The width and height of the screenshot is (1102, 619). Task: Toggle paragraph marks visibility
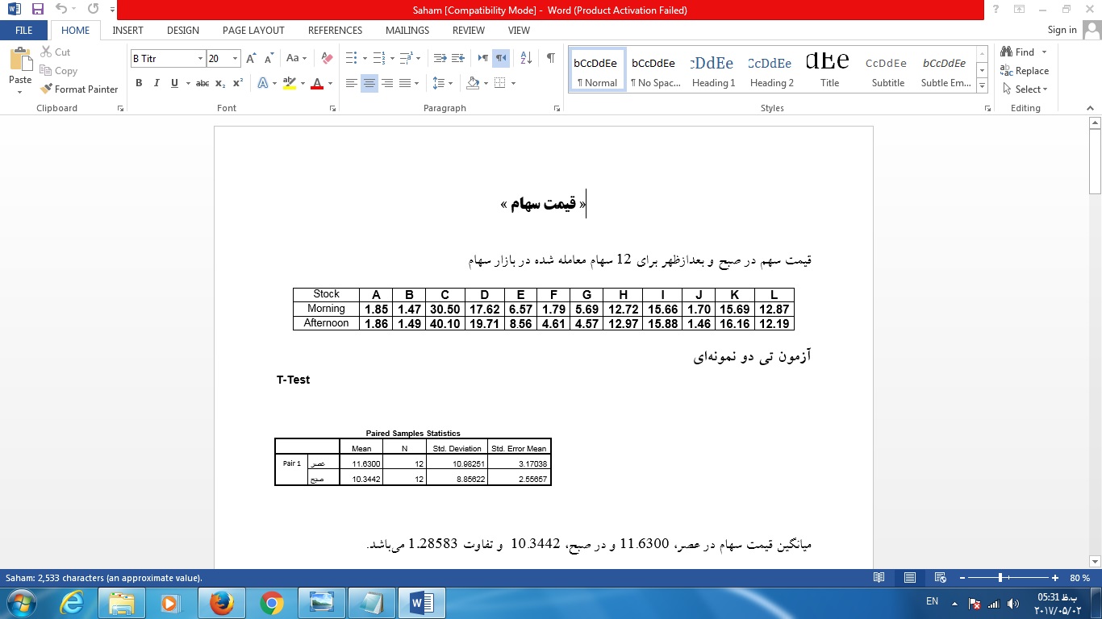(550, 58)
